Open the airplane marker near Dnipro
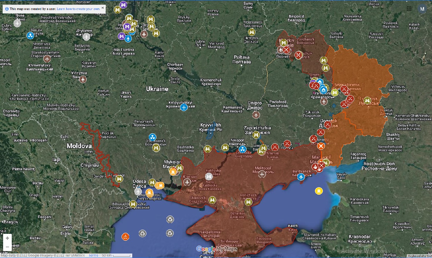432x258 pixels. pos(256,115)
